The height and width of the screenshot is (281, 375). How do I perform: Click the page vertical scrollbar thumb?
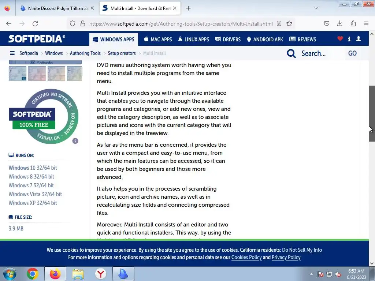(372, 113)
